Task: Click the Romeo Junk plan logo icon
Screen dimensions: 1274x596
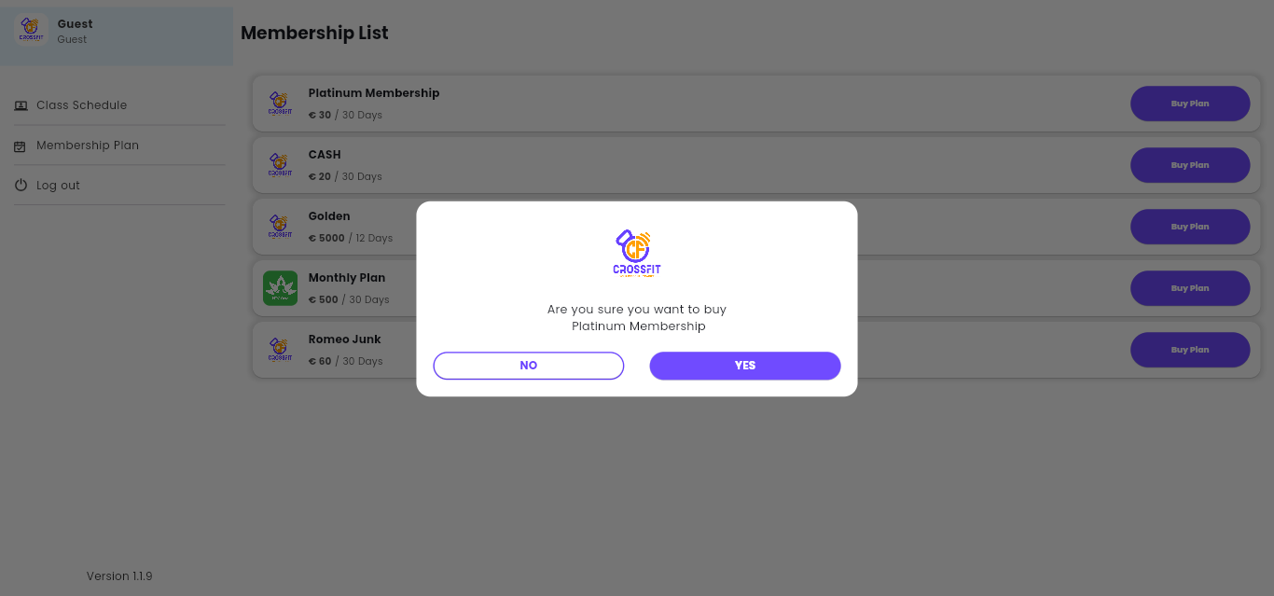Action: [x=280, y=350]
